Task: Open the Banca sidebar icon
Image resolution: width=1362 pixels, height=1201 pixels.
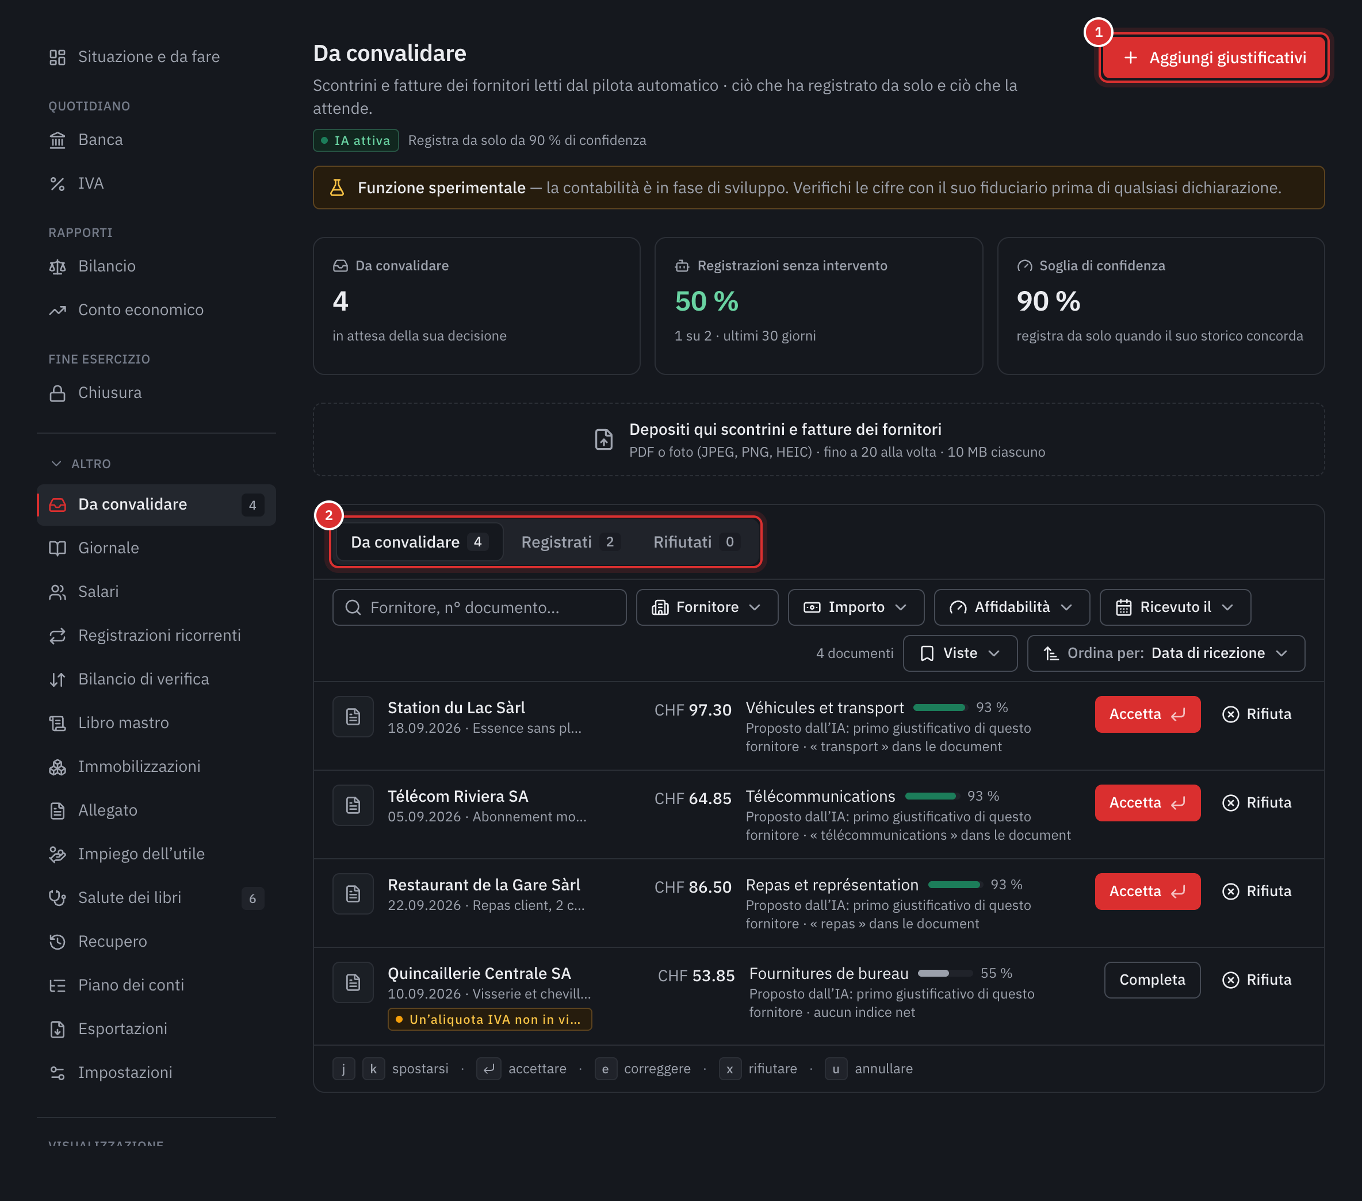Action: [58, 140]
